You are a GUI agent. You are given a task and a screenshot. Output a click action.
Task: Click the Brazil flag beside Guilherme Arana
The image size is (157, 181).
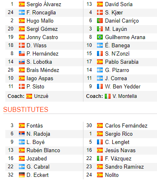pyautogui.click(x=100, y=37)
